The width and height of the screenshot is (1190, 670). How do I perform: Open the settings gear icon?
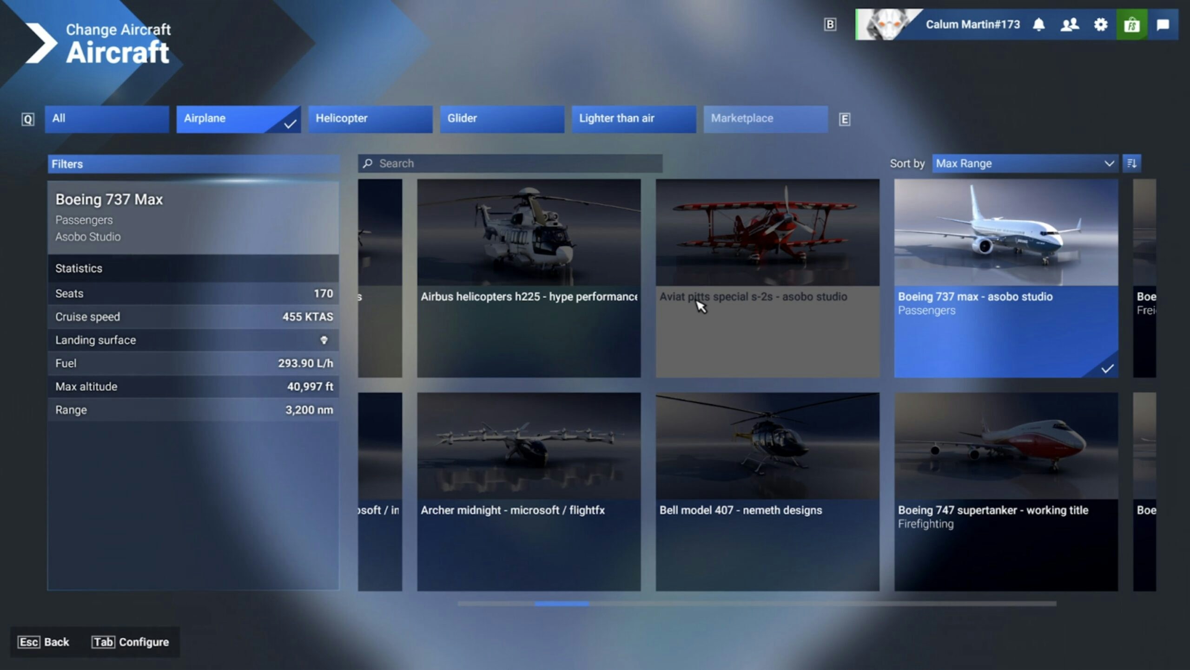pos(1100,24)
